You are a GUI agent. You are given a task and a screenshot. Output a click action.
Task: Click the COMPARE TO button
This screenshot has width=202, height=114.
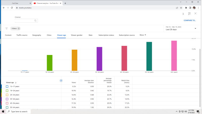pyautogui.click(x=190, y=21)
